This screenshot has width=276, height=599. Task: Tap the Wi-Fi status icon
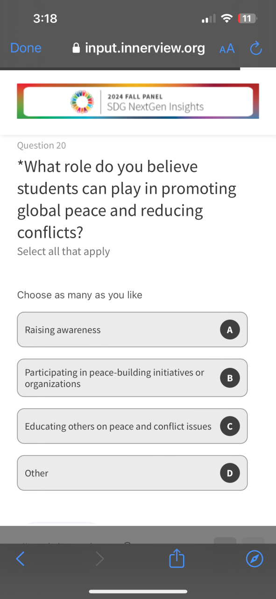[227, 19]
